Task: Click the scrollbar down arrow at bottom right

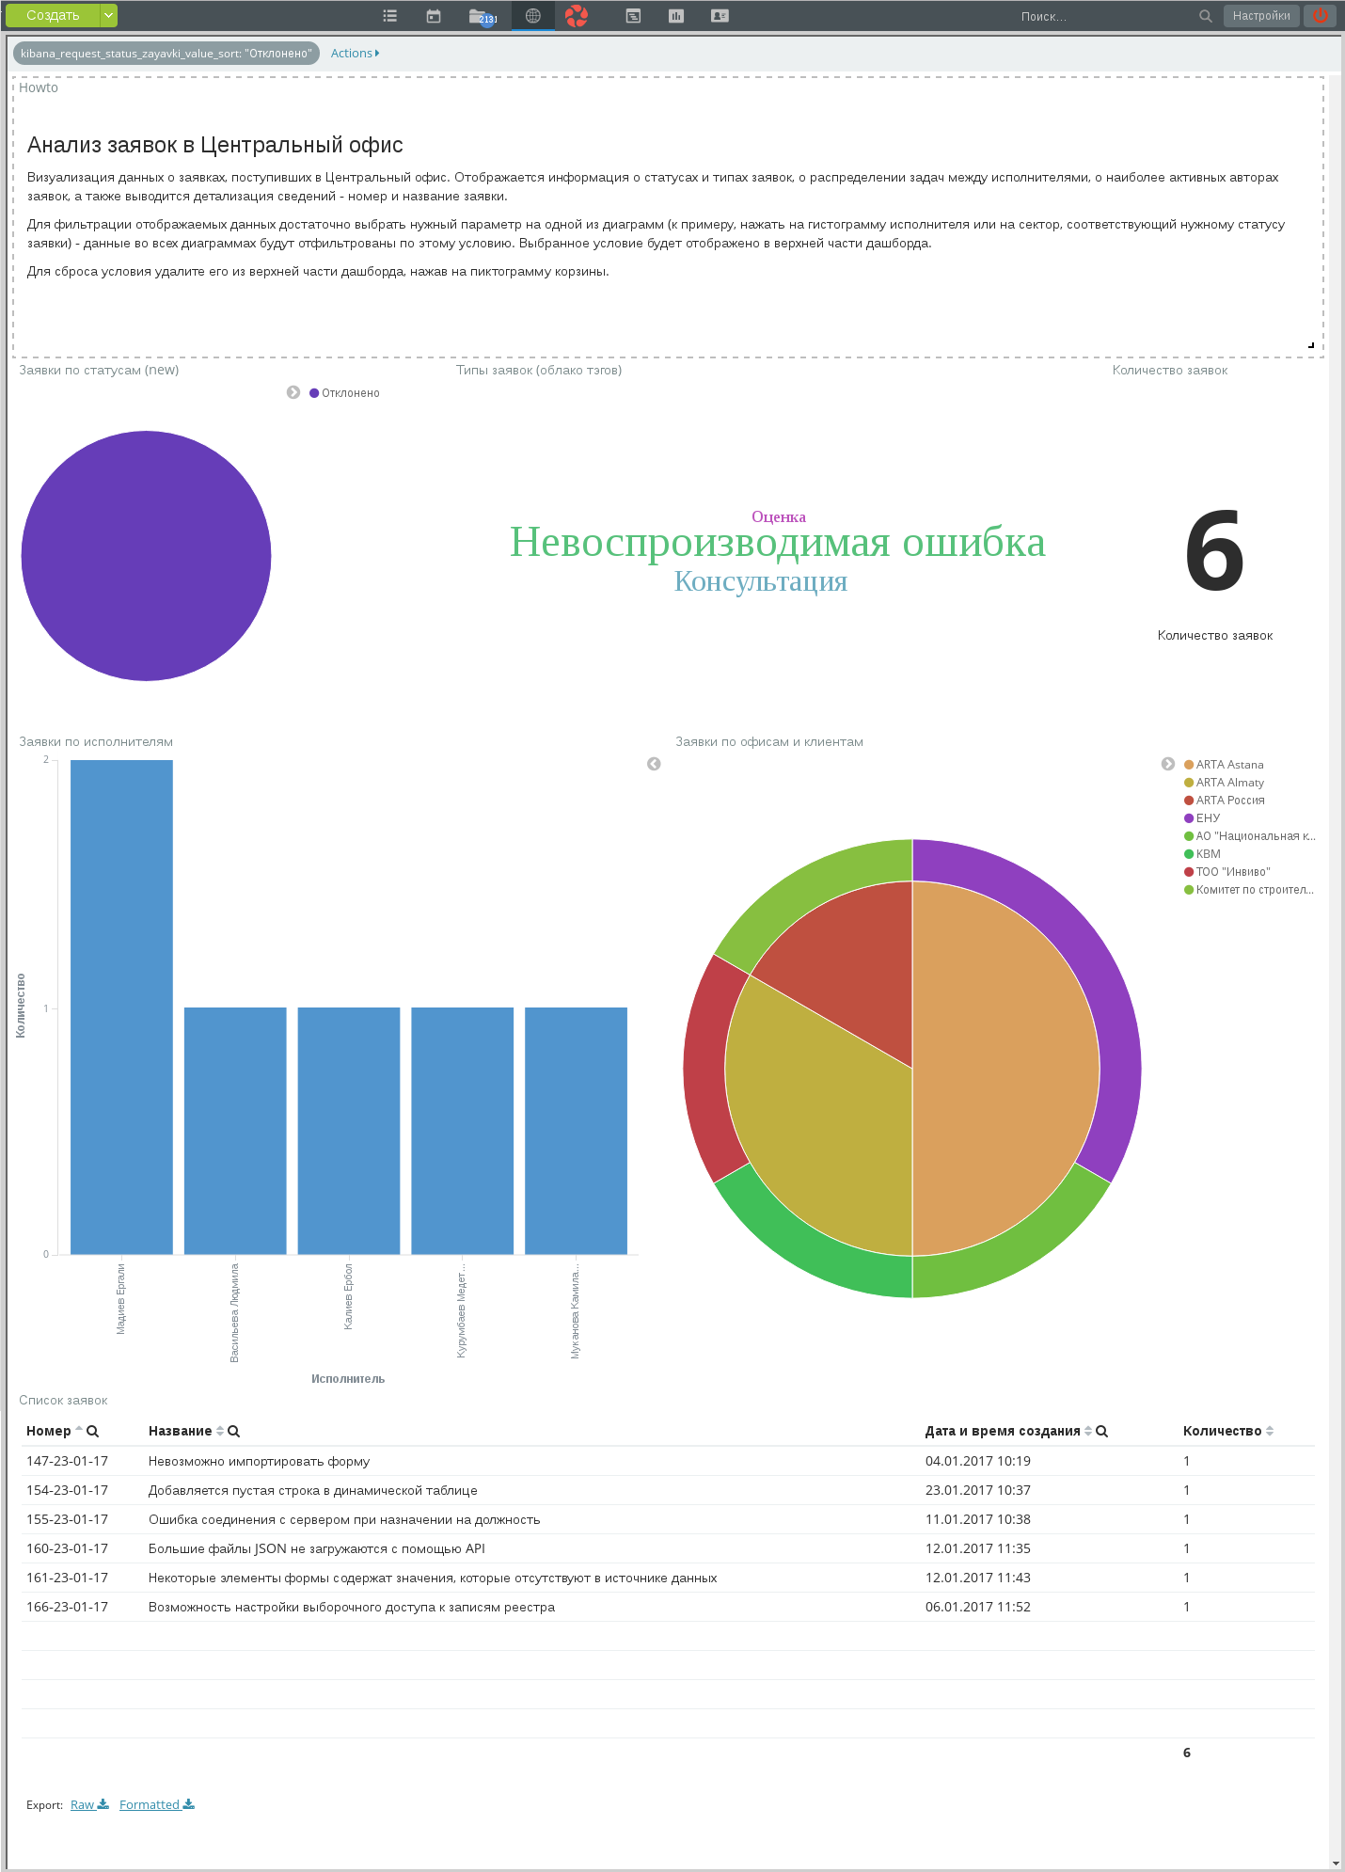Action: [1336, 1864]
